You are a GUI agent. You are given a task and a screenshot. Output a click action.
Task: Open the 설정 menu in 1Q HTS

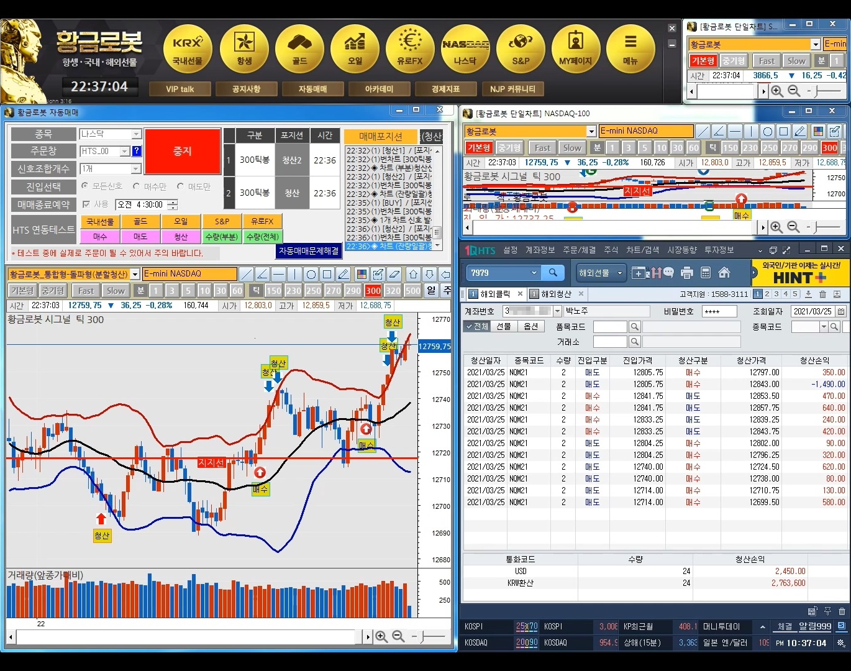pyautogui.click(x=511, y=250)
